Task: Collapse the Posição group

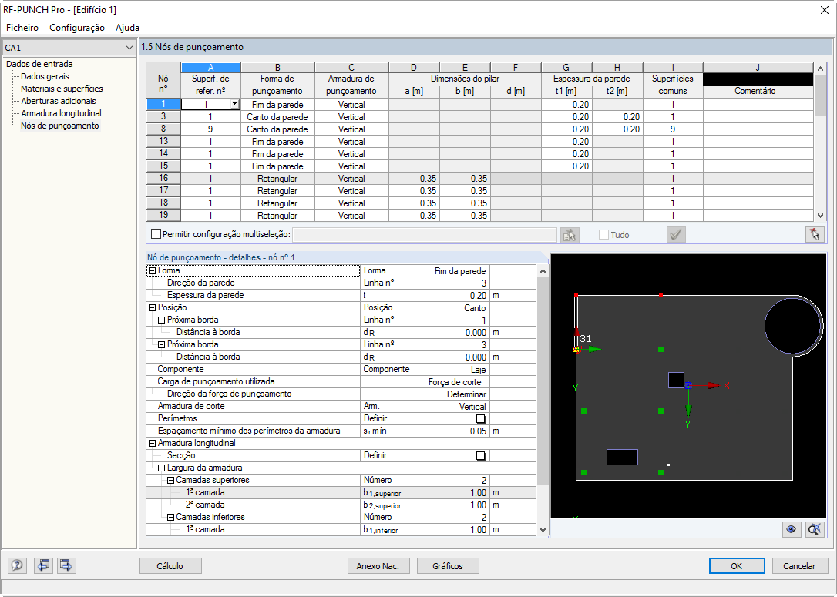Action: [x=152, y=308]
